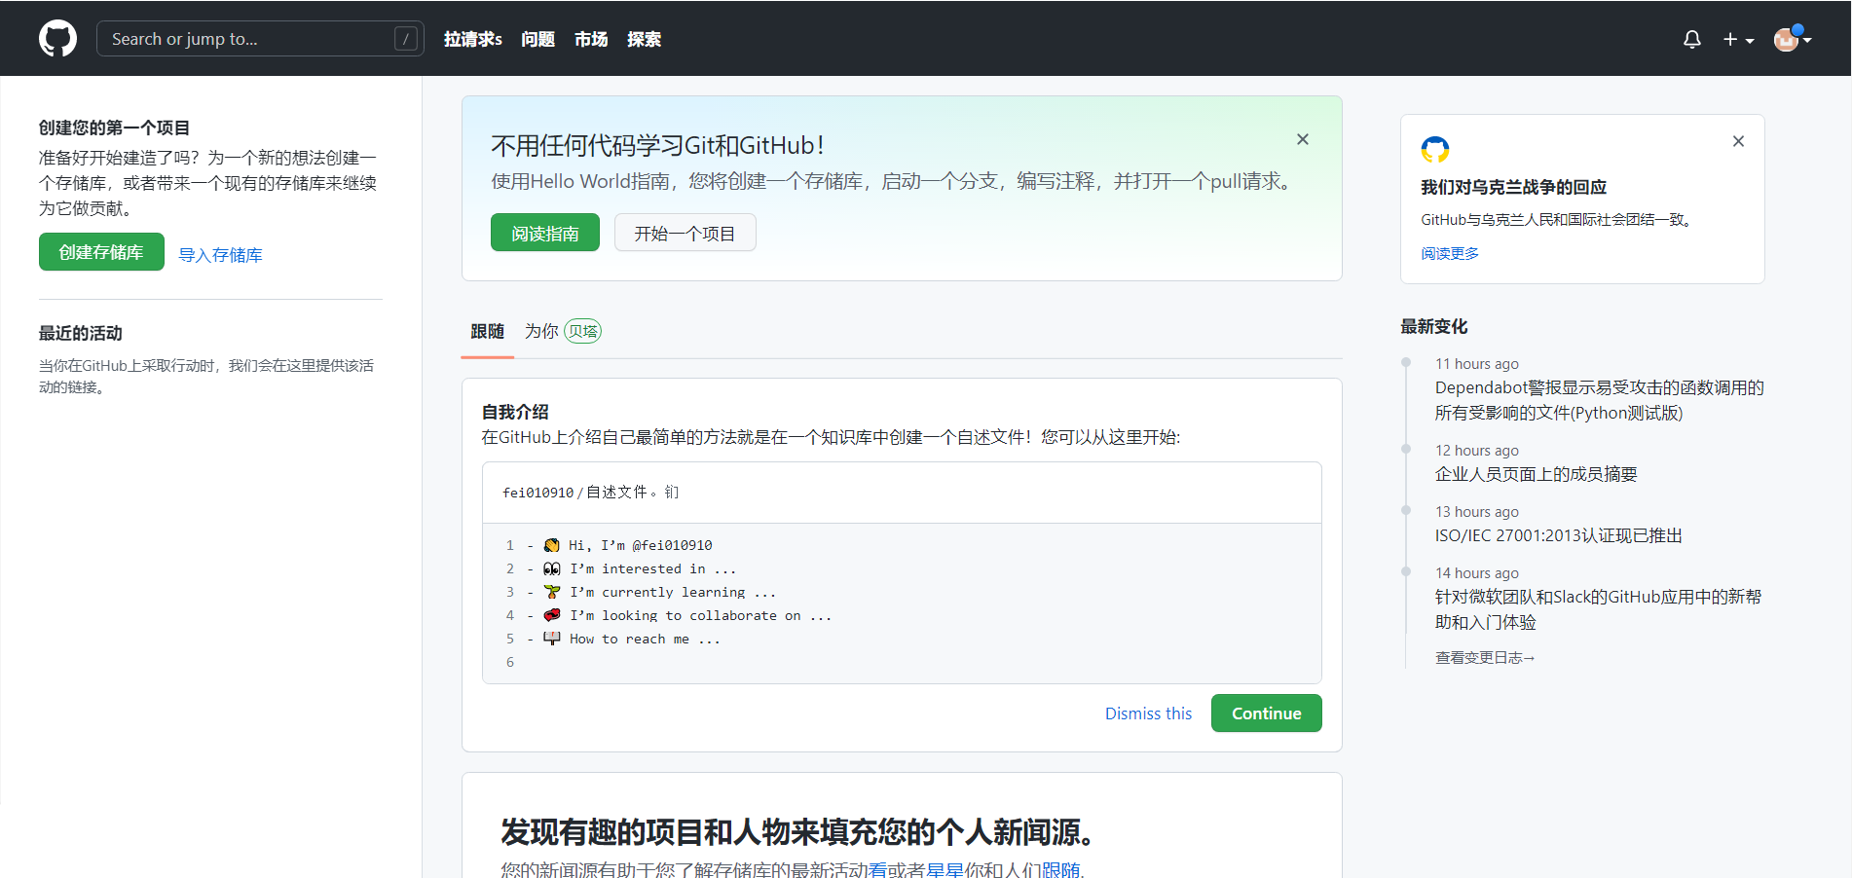The height and width of the screenshot is (878, 1852).
Task: Focus the Search or jump to field
Action: click(260, 39)
